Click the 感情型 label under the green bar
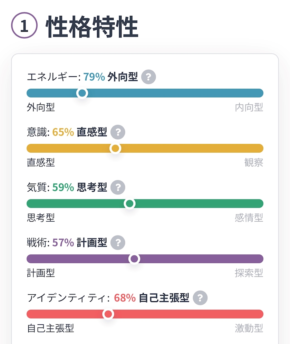Image resolution: width=290 pixels, height=344 pixels. [x=249, y=218]
